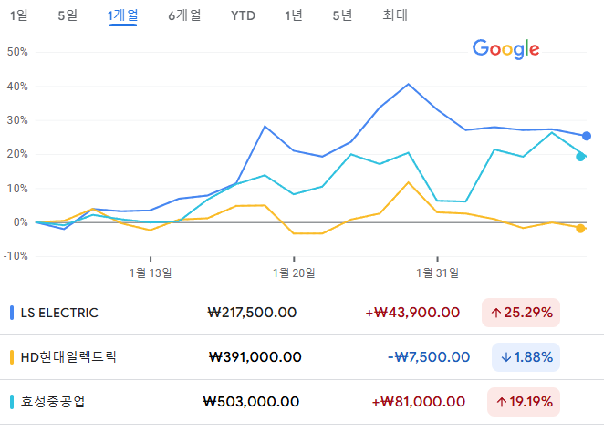614x432 pixels.
Task: Switch to the YTD range tab
Action: [243, 15]
